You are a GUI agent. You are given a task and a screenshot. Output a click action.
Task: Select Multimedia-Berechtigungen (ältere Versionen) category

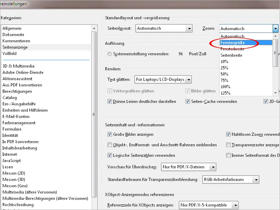(45, 198)
